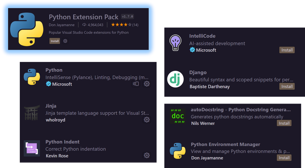Screen dimensions: 305x168
Task: Click the IntelliSense (Pylance) description text
Action: click(97, 77)
